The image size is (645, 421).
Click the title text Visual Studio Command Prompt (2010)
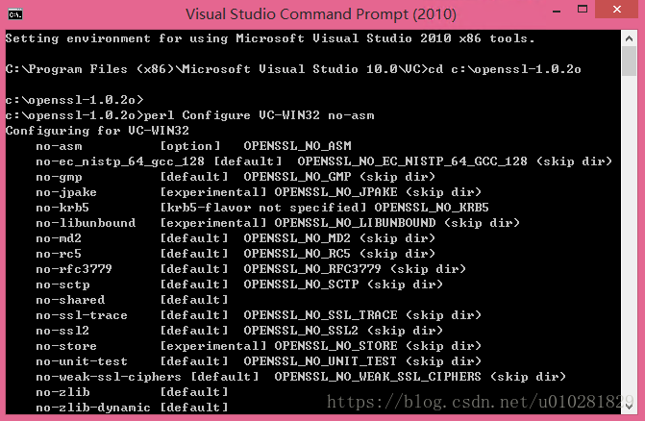[x=321, y=14]
